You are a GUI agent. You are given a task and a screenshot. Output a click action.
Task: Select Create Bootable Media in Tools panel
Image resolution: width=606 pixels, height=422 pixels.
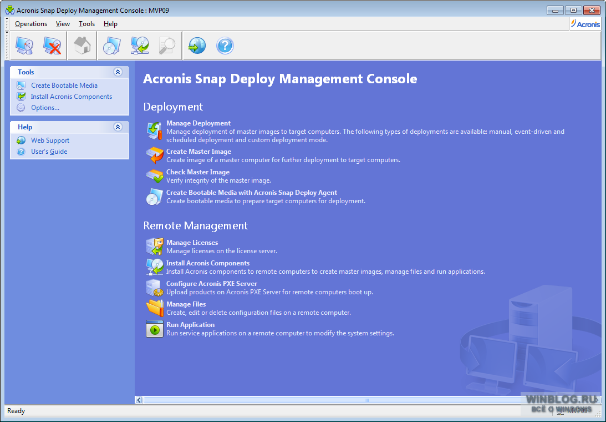tap(64, 86)
